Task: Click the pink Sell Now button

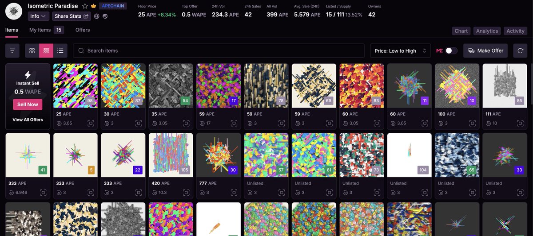Action: [28, 104]
